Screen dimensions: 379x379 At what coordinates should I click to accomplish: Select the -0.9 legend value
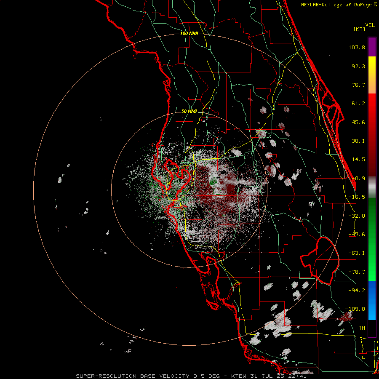point(358,179)
